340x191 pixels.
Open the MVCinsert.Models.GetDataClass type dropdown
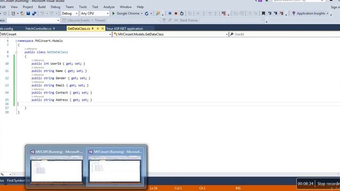(x=171, y=34)
